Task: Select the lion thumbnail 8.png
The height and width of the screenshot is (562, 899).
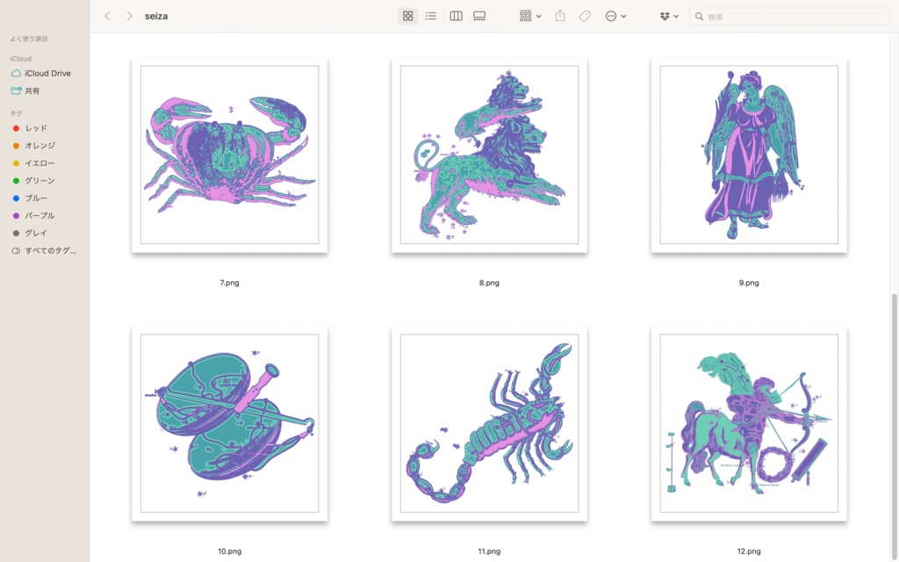Action: (489, 155)
